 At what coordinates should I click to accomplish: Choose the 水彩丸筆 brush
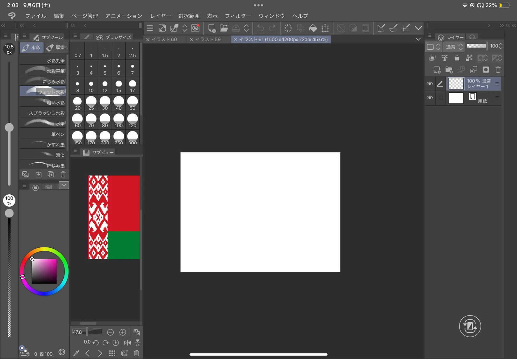43,60
